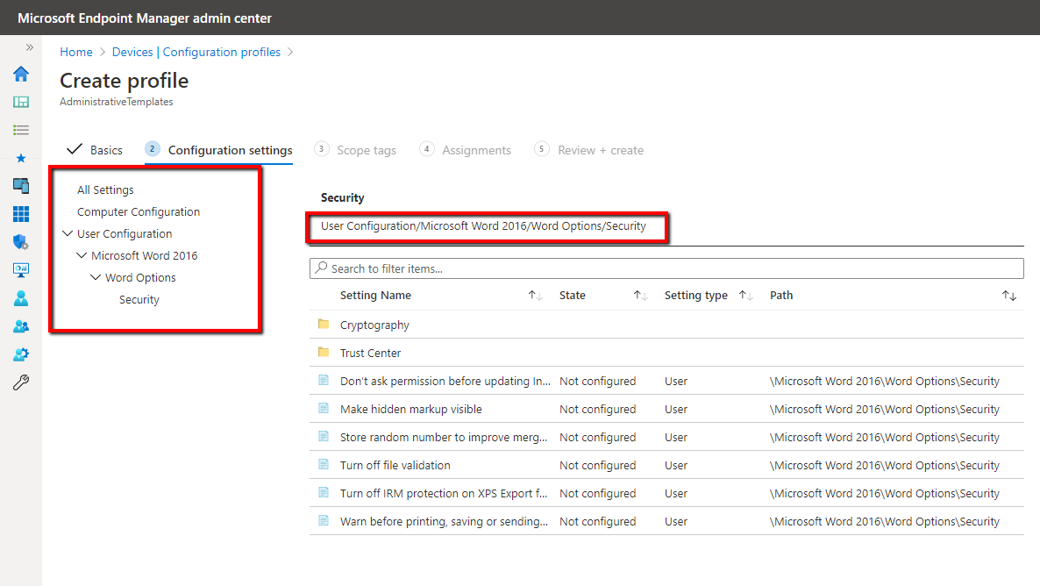
Task: Open Groups icon in sidebar
Action: pos(20,326)
